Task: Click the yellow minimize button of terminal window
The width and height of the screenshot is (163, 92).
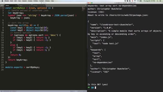Action: (90, 3)
